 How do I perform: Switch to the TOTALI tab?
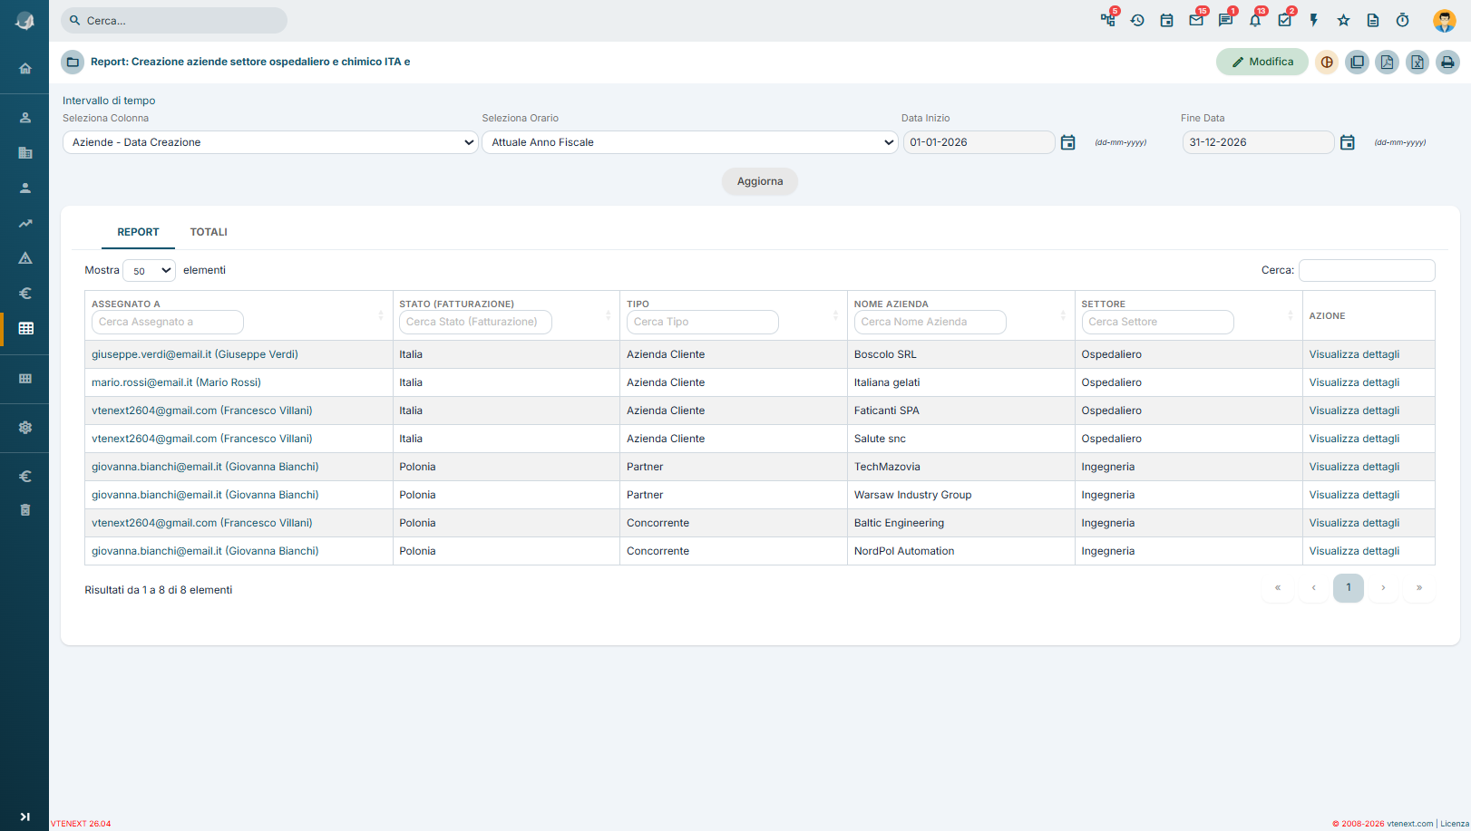coord(209,232)
